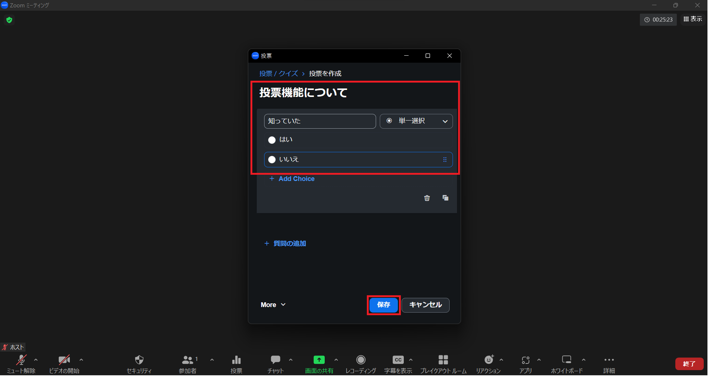713x376 pixels.
Task: Expand the More options menu
Action: [x=273, y=305]
